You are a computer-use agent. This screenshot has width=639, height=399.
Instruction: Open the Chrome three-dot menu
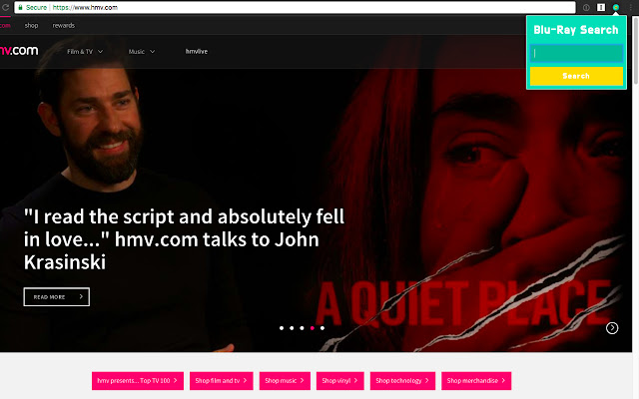pyautogui.click(x=630, y=7)
